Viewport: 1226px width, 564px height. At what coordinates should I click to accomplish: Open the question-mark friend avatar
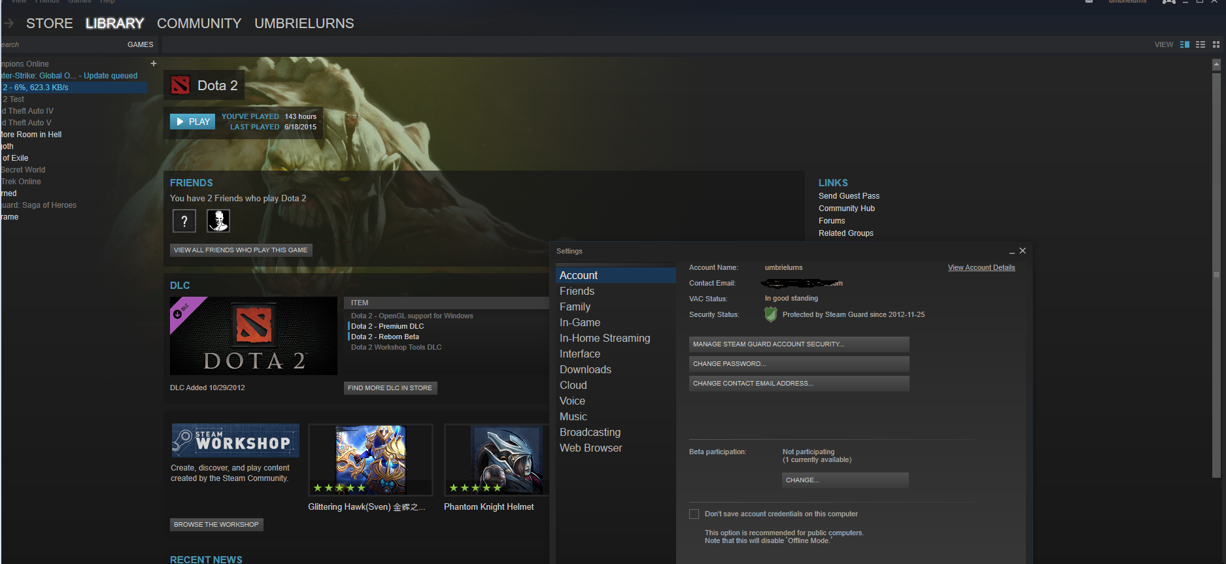184,221
